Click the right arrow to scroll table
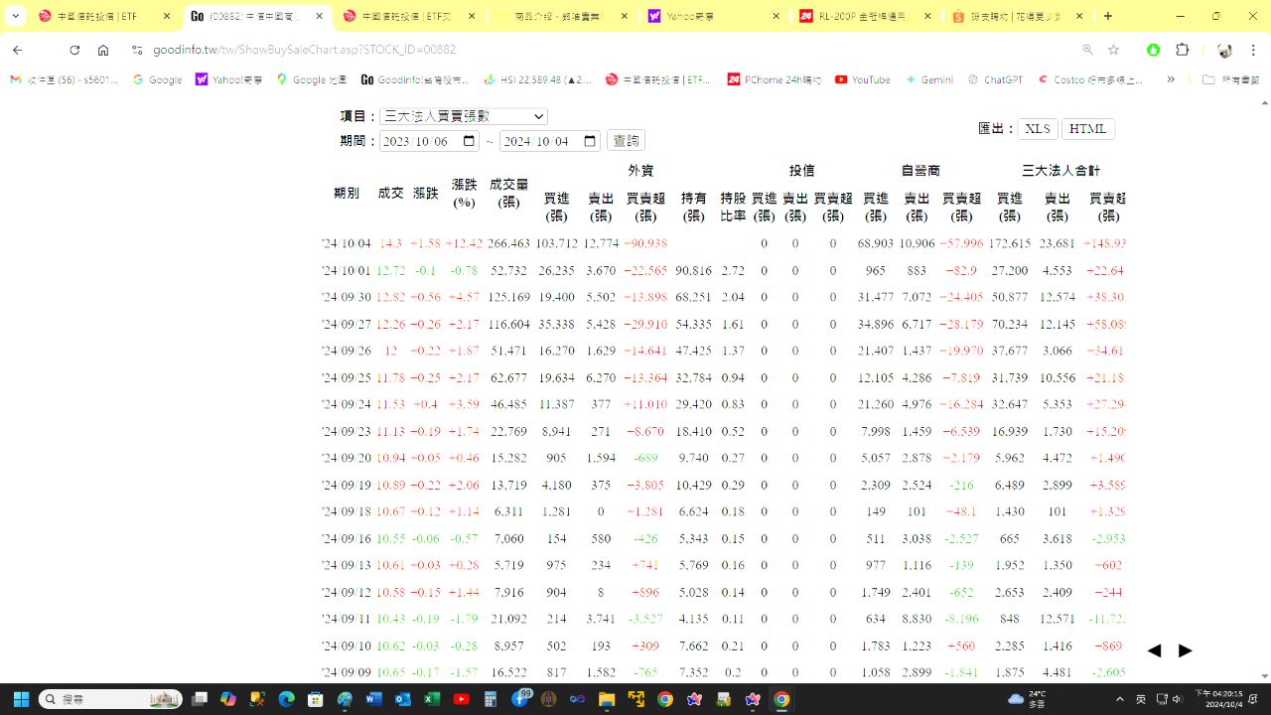Viewport: 1271px width, 715px height. point(1186,650)
